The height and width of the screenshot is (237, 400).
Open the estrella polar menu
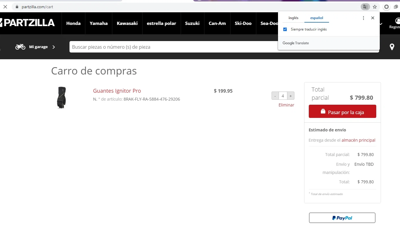[161, 23]
